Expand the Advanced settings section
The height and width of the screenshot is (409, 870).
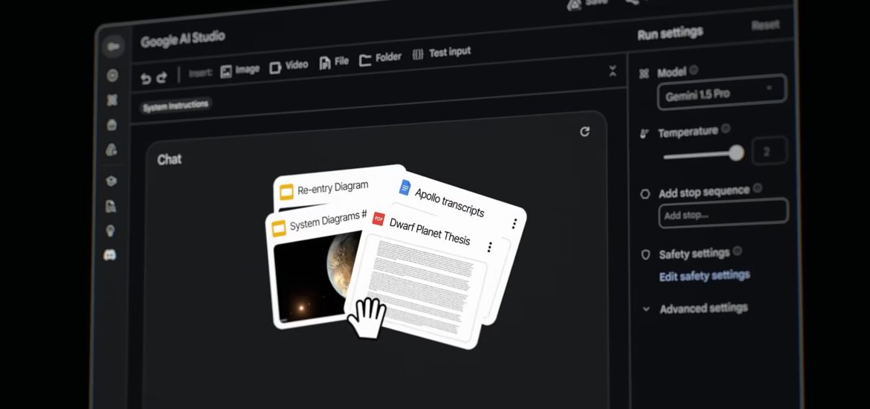pos(703,308)
